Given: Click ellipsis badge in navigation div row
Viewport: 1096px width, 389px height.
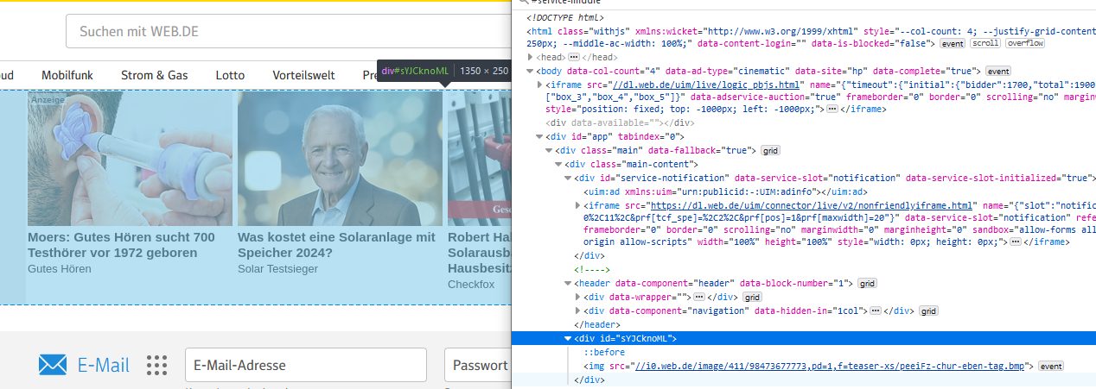Looking at the screenshot, I should (875, 311).
